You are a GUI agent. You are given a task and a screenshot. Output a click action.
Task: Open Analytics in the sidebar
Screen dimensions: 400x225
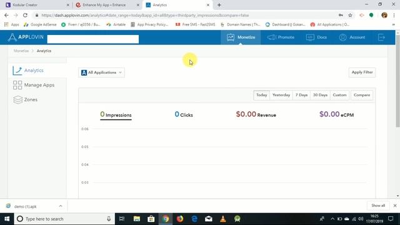click(x=37, y=71)
